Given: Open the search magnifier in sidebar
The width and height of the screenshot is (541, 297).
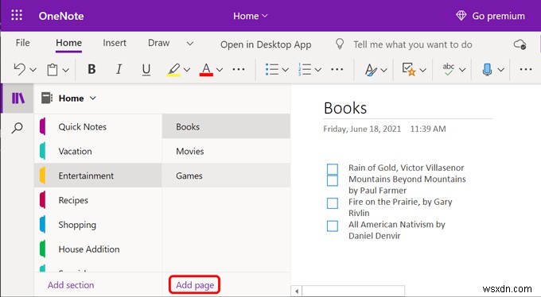Looking at the screenshot, I should (17, 128).
